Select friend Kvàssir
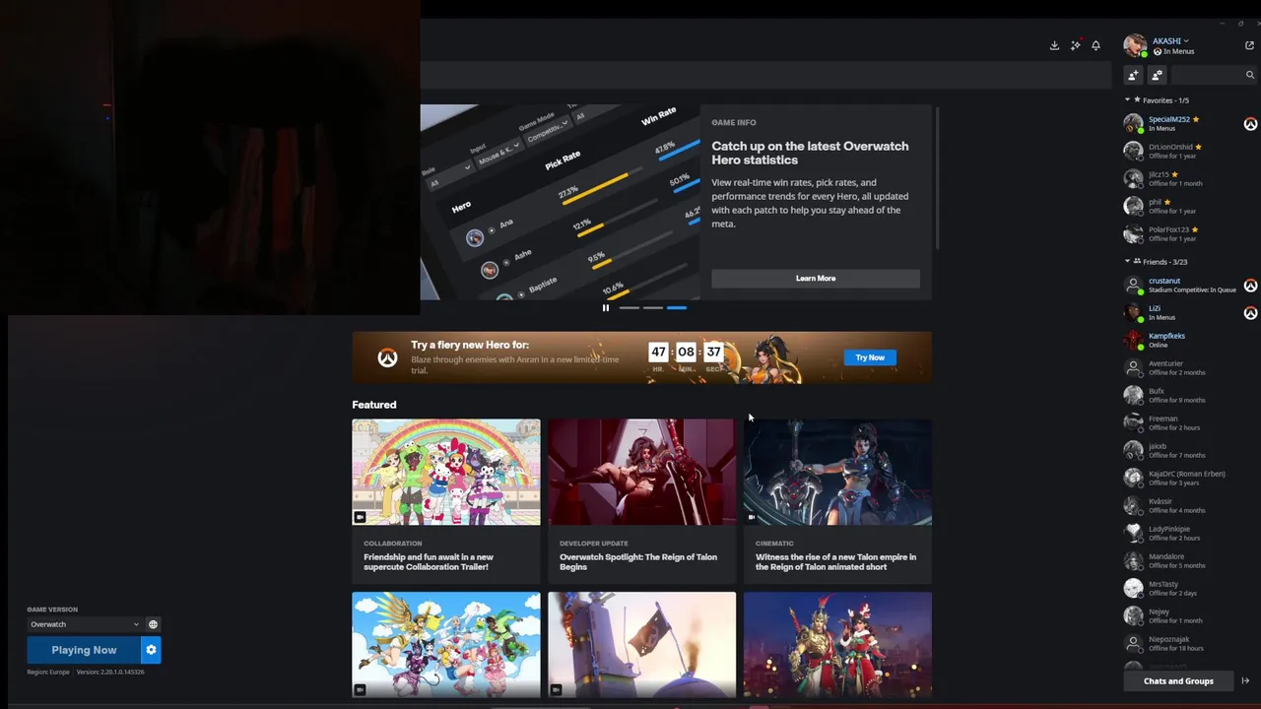This screenshot has height=709, width=1261. coord(1190,506)
